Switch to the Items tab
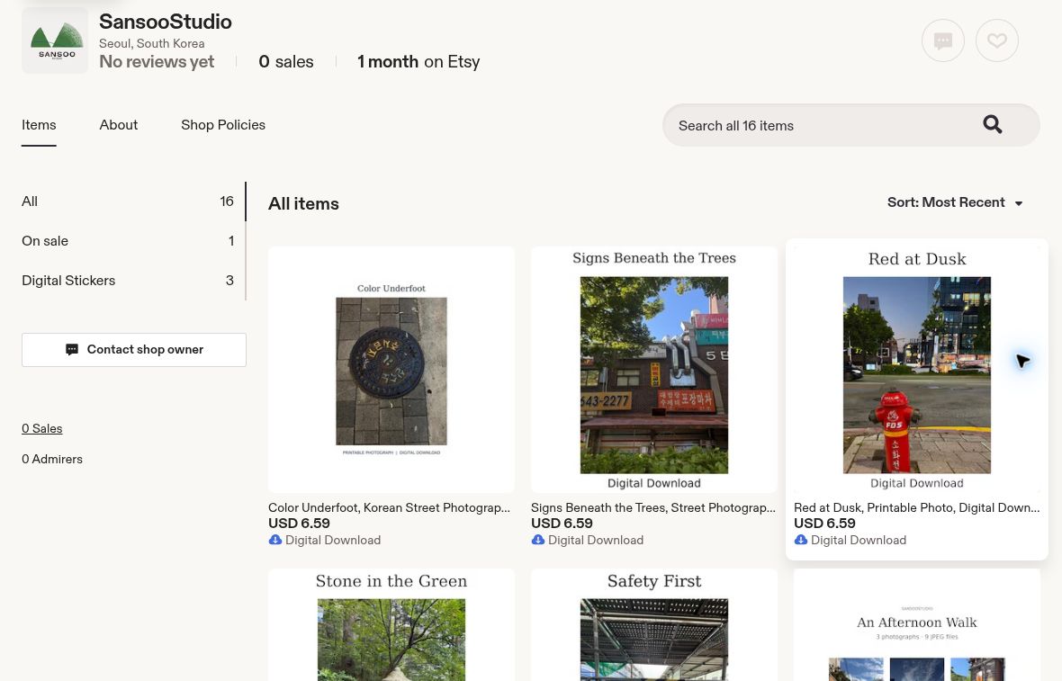Screen dimensions: 1062x681 [x=39, y=125]
